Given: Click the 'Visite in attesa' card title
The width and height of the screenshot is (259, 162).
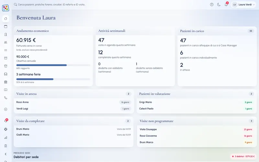Looking at the screenshot, I should point(27,94).
